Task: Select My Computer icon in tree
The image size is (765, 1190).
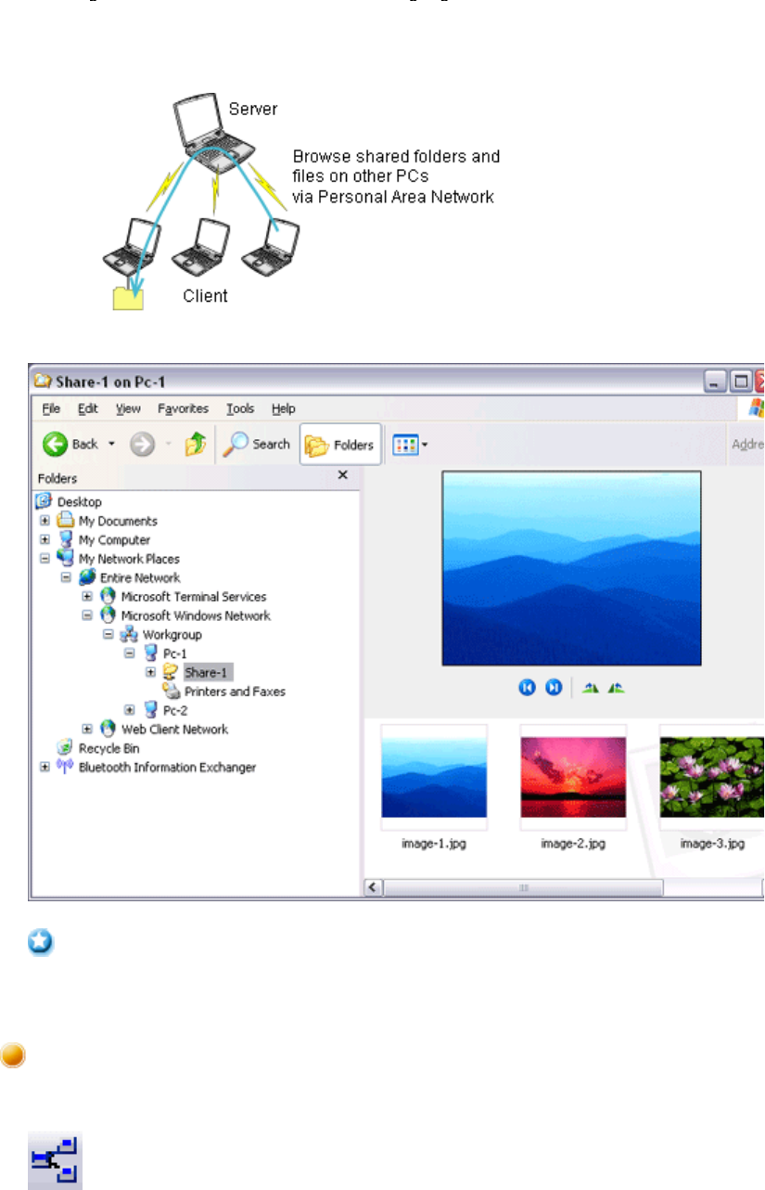Action: 65,539
